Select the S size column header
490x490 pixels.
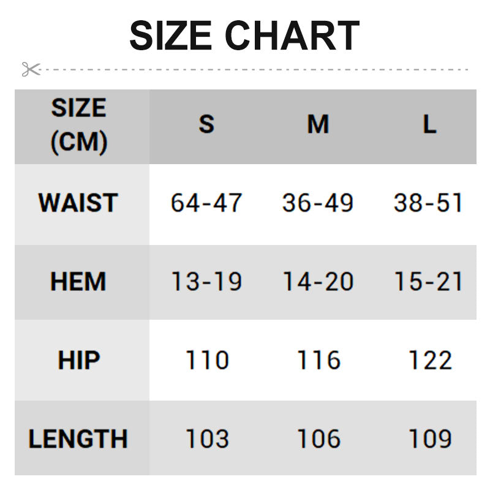(206, 125)
